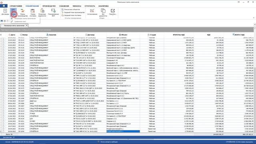Click the Договор column header
The width and height of the screenshot is (256, 144).
[x=90, y=35]
